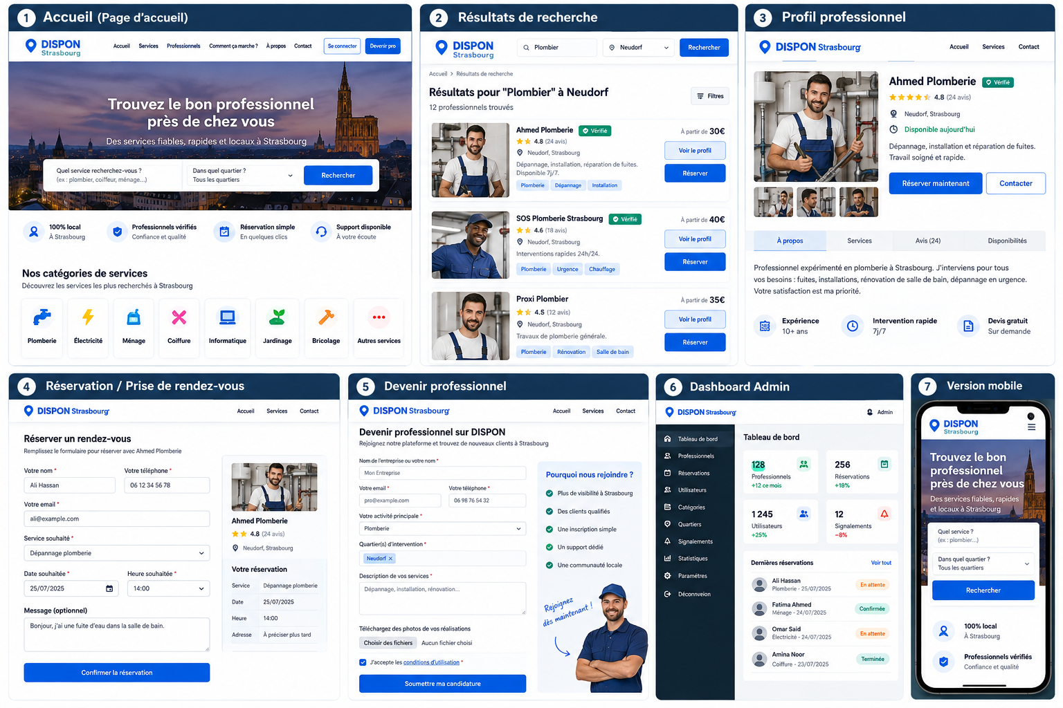Click the Bricolage hammer category icon
This screenshot has width=1063, height=708.
click(326, 317)
